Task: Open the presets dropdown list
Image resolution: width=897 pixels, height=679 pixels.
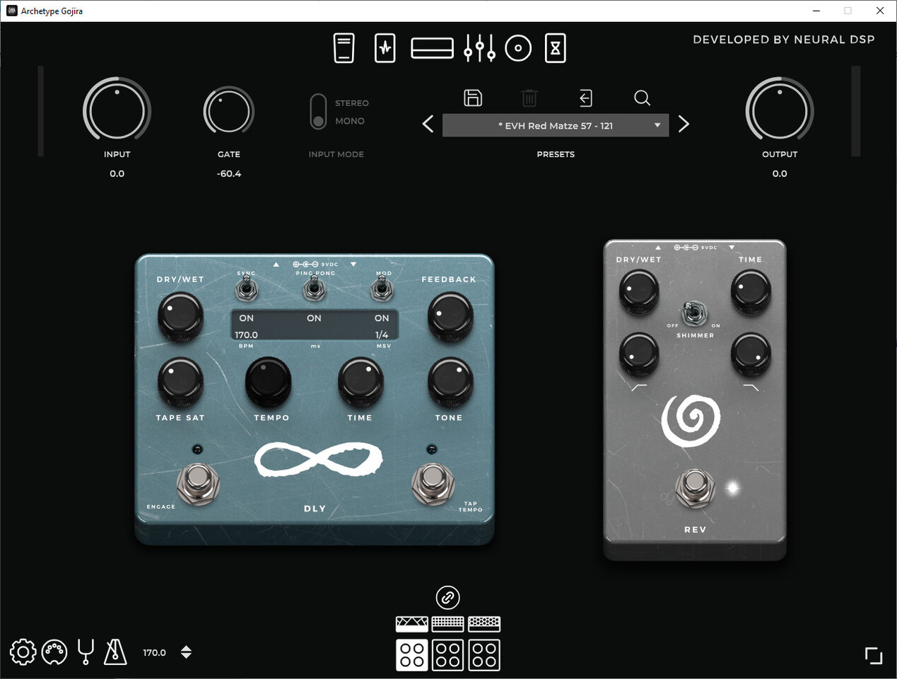Action: coord(556,125)
